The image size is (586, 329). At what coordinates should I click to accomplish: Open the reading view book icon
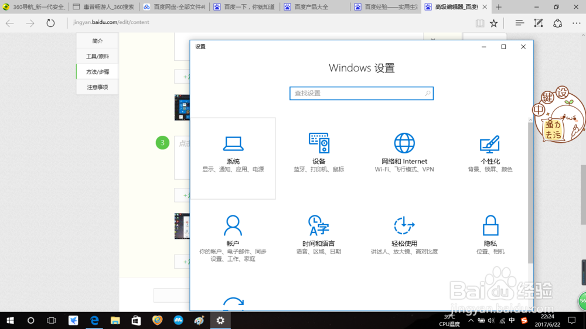[x=480, y=23]
